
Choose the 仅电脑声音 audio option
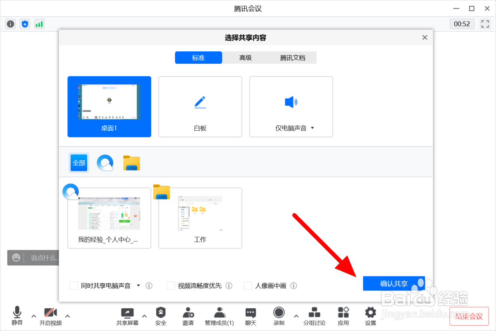pos(291,107)
